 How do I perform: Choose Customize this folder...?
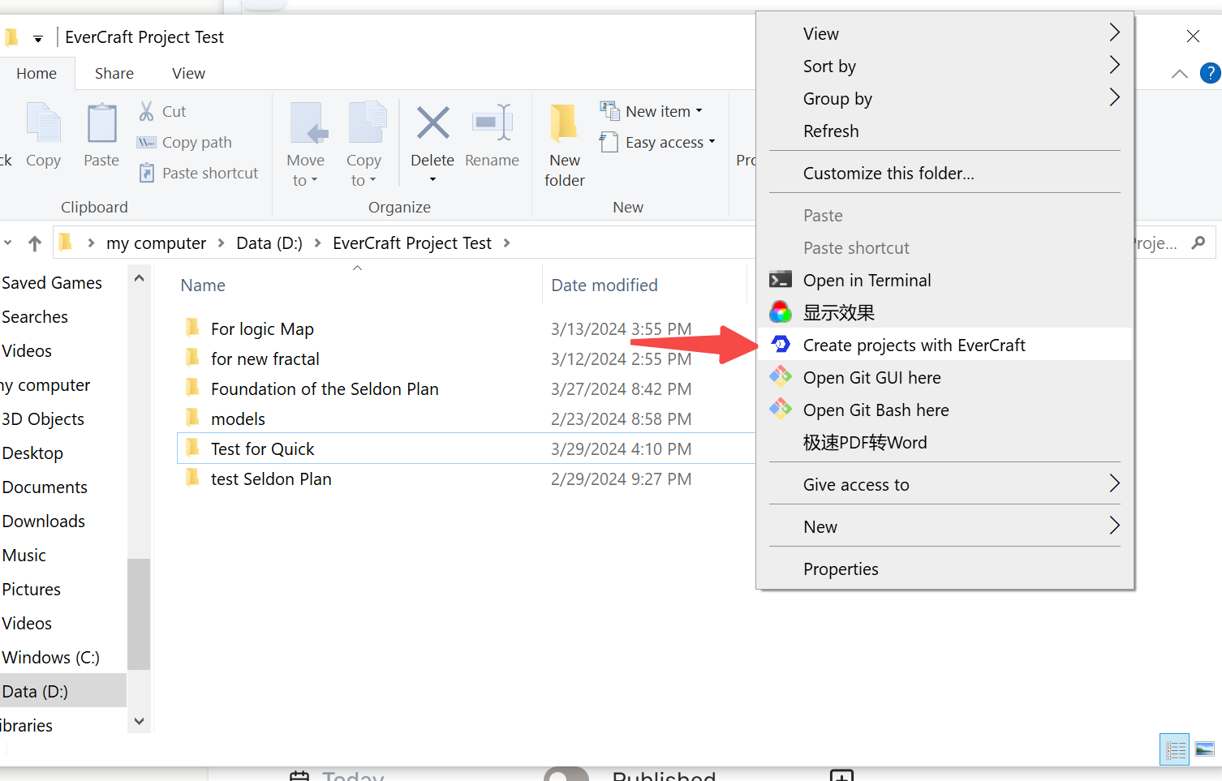pyautogui.click(x=944, y=174)
